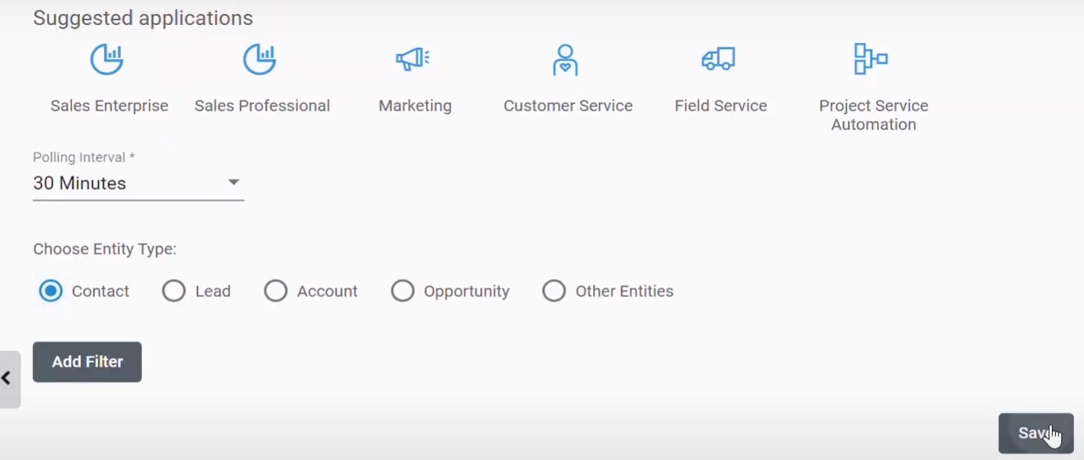Expand the left side panel chevron
1084x460 pixels.
[x=8, y=379]
